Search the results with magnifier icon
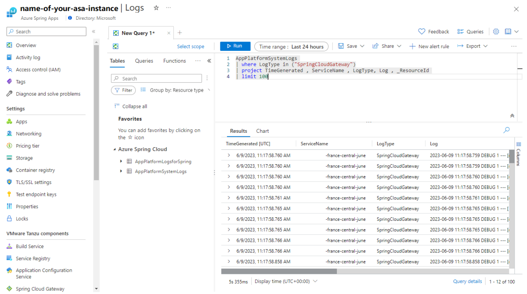Screen dimensions: 527x294 [x=506, y=130]
